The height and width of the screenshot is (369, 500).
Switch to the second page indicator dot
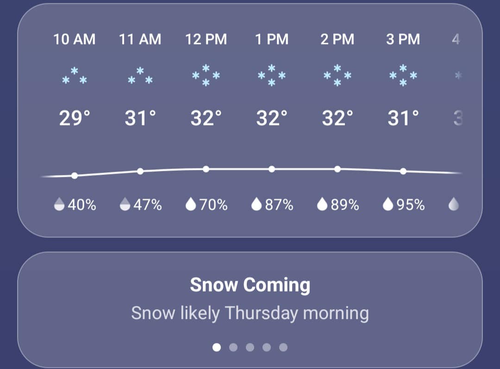[x=233, y=347]
